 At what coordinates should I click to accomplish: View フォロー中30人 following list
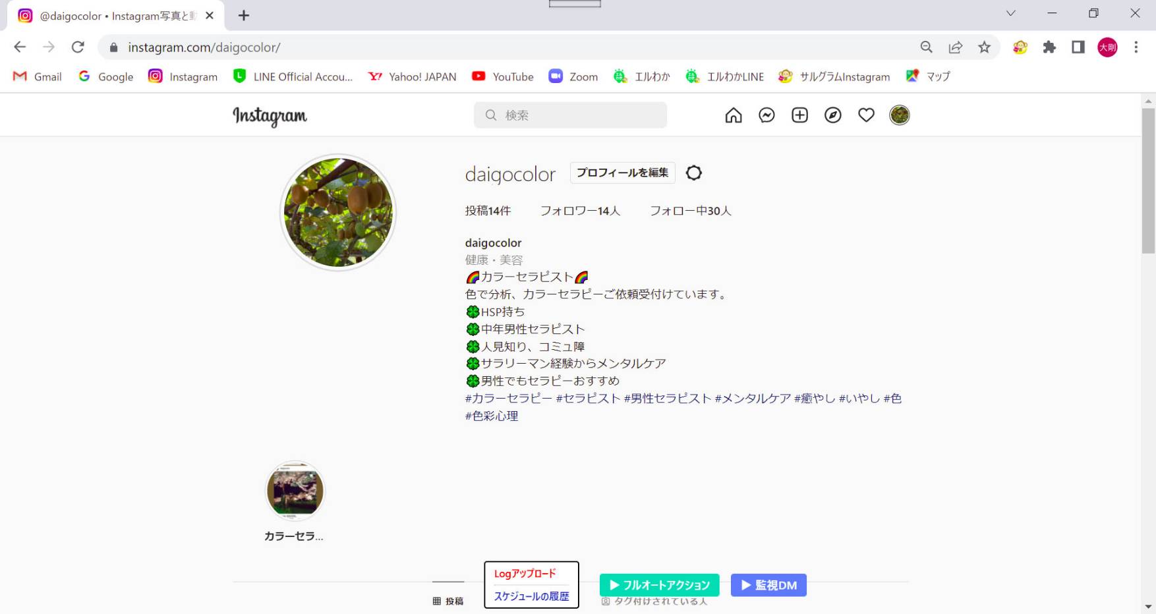coord(690,211)
